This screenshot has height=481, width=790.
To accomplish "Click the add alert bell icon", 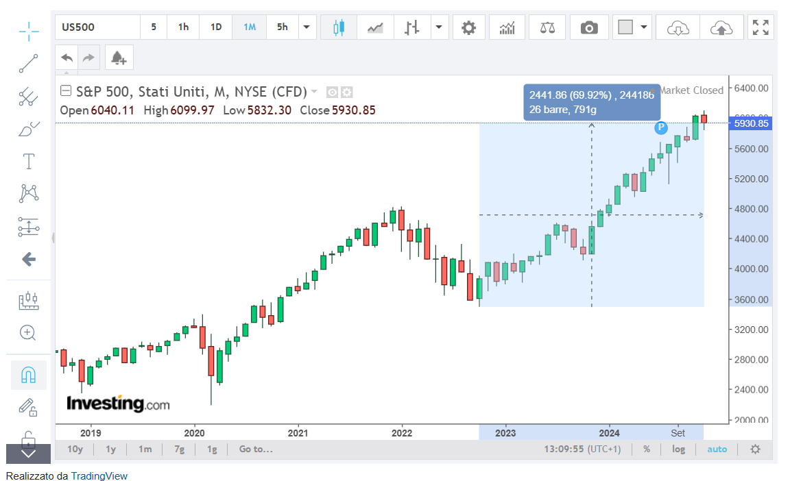I will pos(119,58).
